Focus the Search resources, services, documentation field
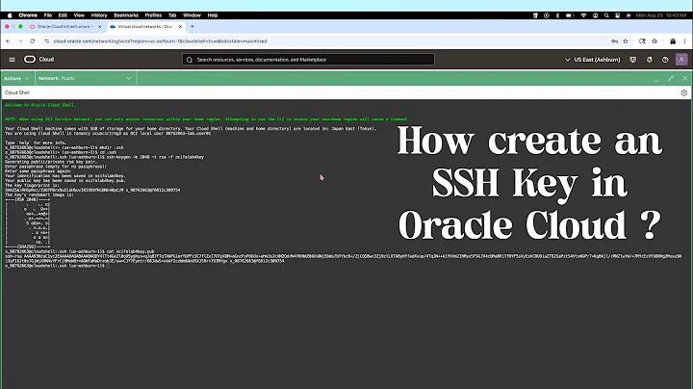 click(x=308, y=60)
